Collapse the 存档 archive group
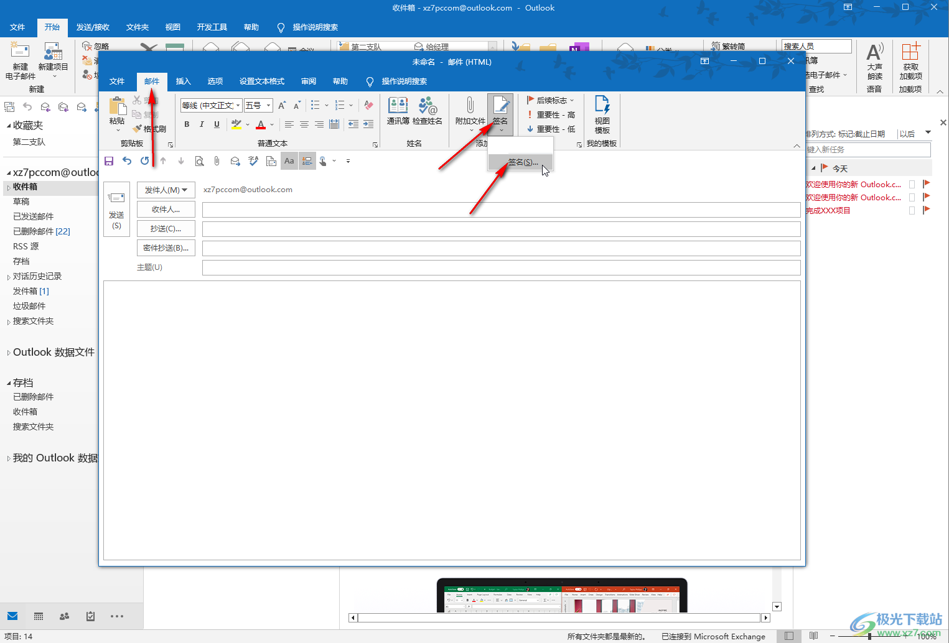The image size is (949, 643). pyautogui.click(x=9, y=383)
